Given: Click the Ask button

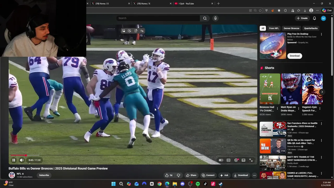Looking at the screenshot, I should [x=224, y=175].
